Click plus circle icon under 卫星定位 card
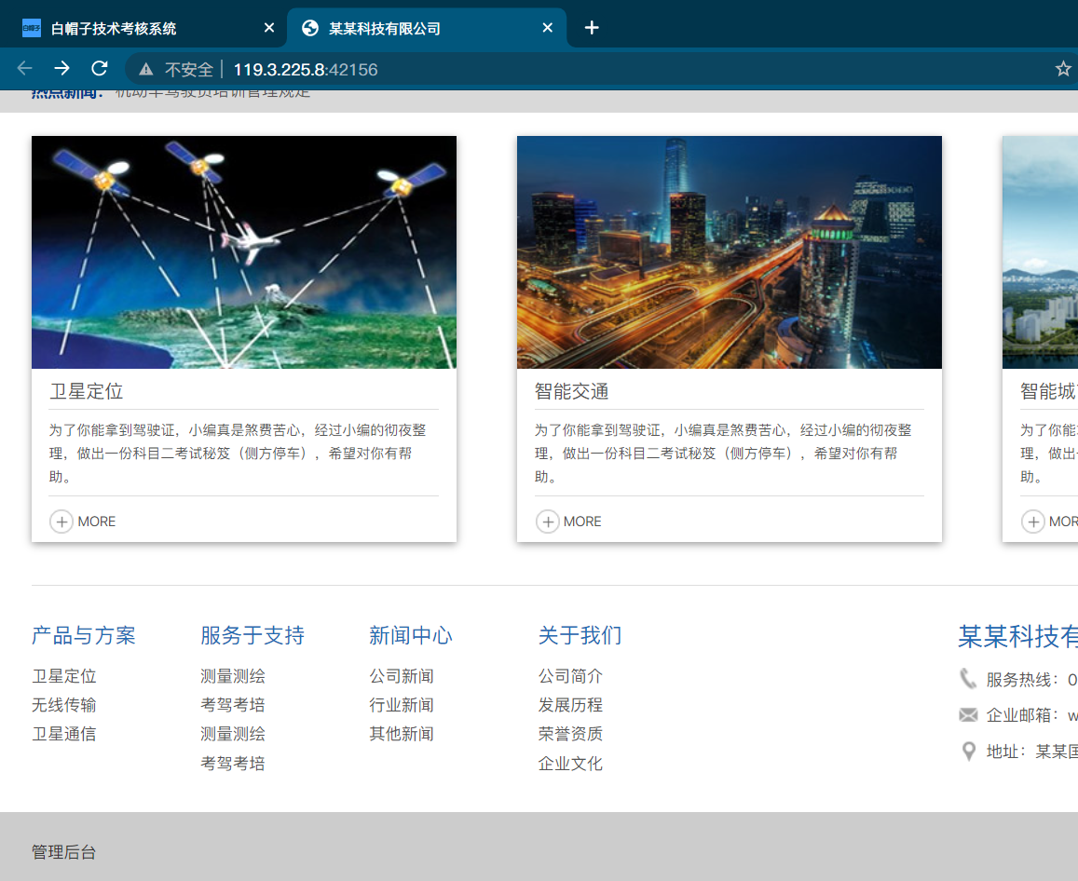 click(61, 522)
